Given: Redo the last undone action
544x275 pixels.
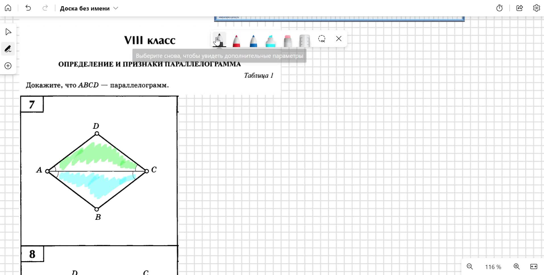Looking at the screenshot, I should coord(45,8).
